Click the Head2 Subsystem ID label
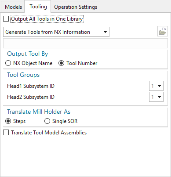The width and height of the screenshot is (171, 177). click(x=31, y=97)
